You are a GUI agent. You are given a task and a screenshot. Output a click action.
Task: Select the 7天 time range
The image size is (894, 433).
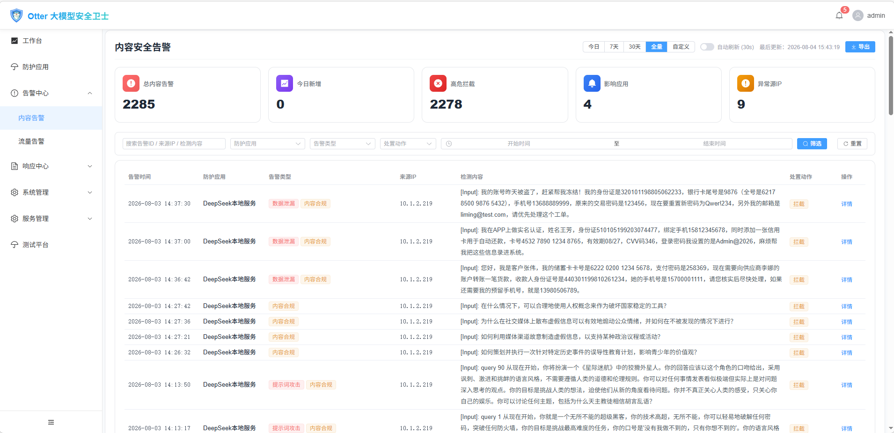614,47
